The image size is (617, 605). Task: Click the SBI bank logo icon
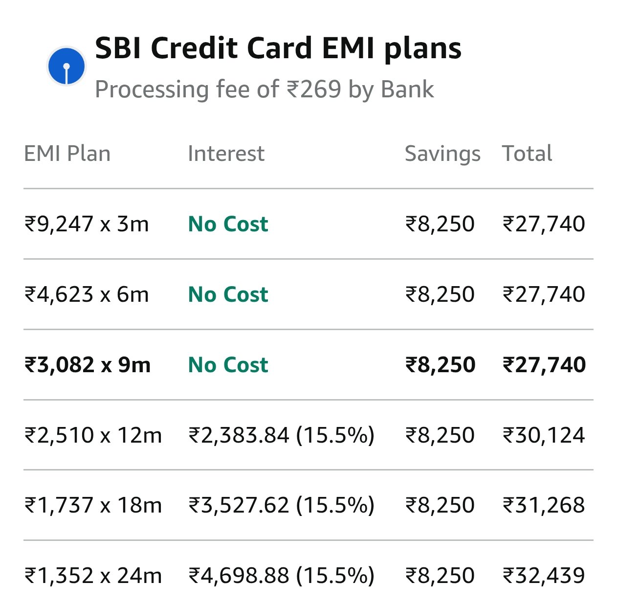(66, 67)
